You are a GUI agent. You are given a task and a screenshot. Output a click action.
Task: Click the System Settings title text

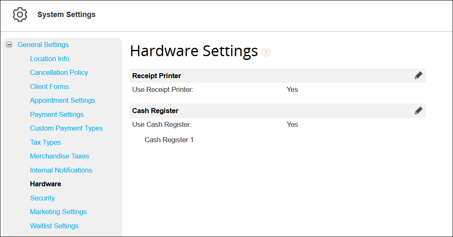click(66, 15)
